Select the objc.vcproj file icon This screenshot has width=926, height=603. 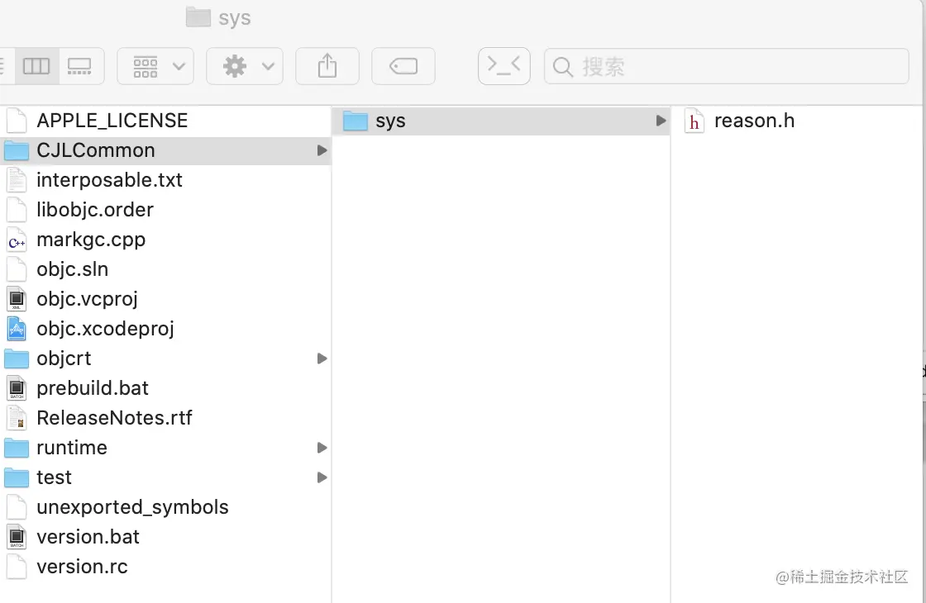17,298
